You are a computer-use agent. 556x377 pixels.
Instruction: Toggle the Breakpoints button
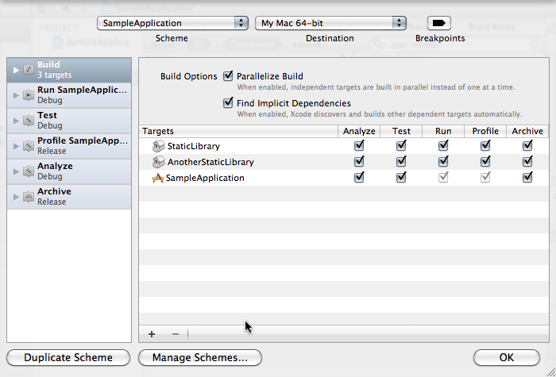[x=439, y=23]
